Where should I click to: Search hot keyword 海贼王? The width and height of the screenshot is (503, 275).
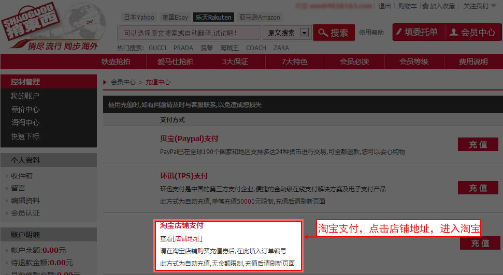point(229,48)
